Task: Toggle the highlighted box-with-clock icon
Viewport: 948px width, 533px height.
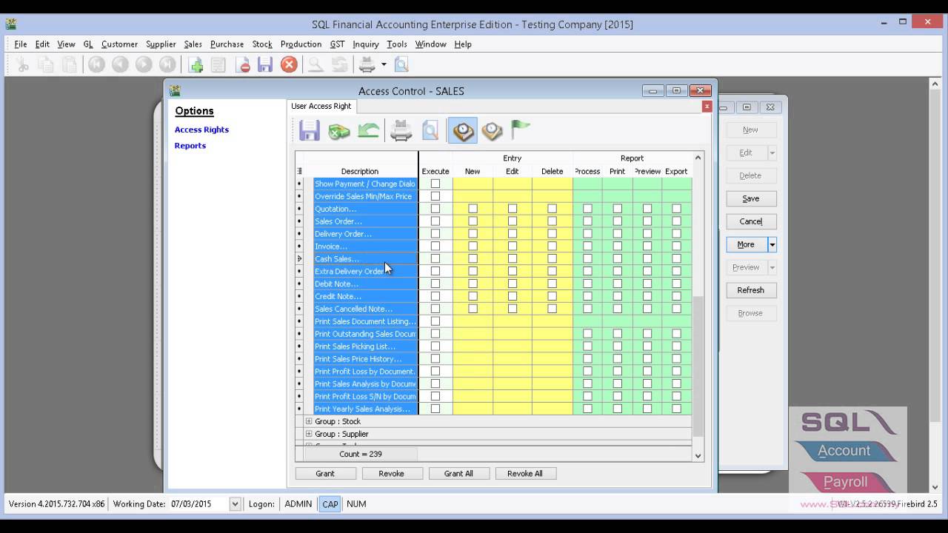Action: tap(463, 131)
